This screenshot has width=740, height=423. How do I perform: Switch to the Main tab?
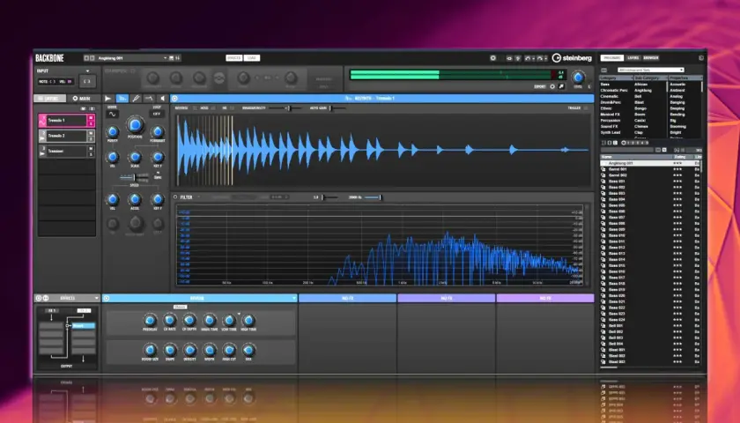[82, 98]
